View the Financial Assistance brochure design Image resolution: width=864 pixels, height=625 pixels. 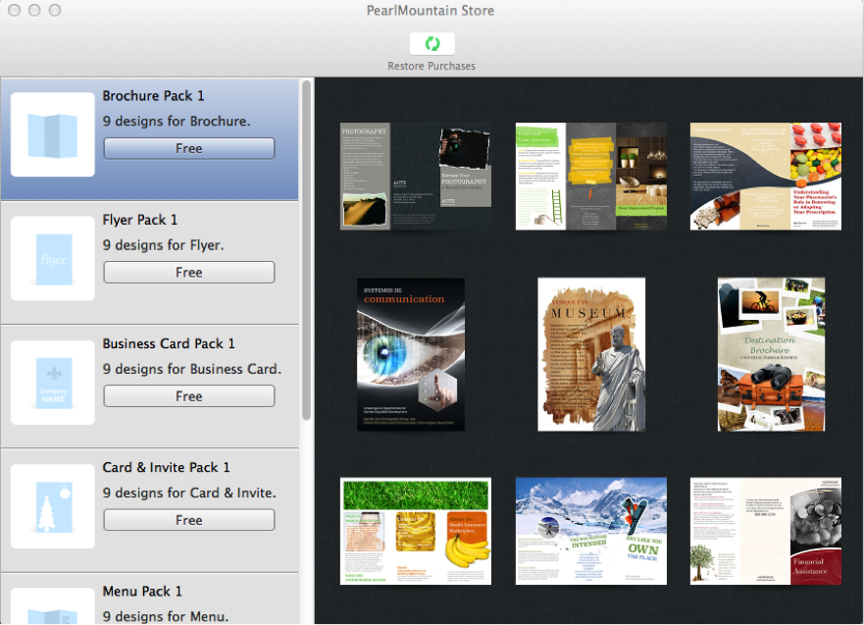[x=765, y=531]
